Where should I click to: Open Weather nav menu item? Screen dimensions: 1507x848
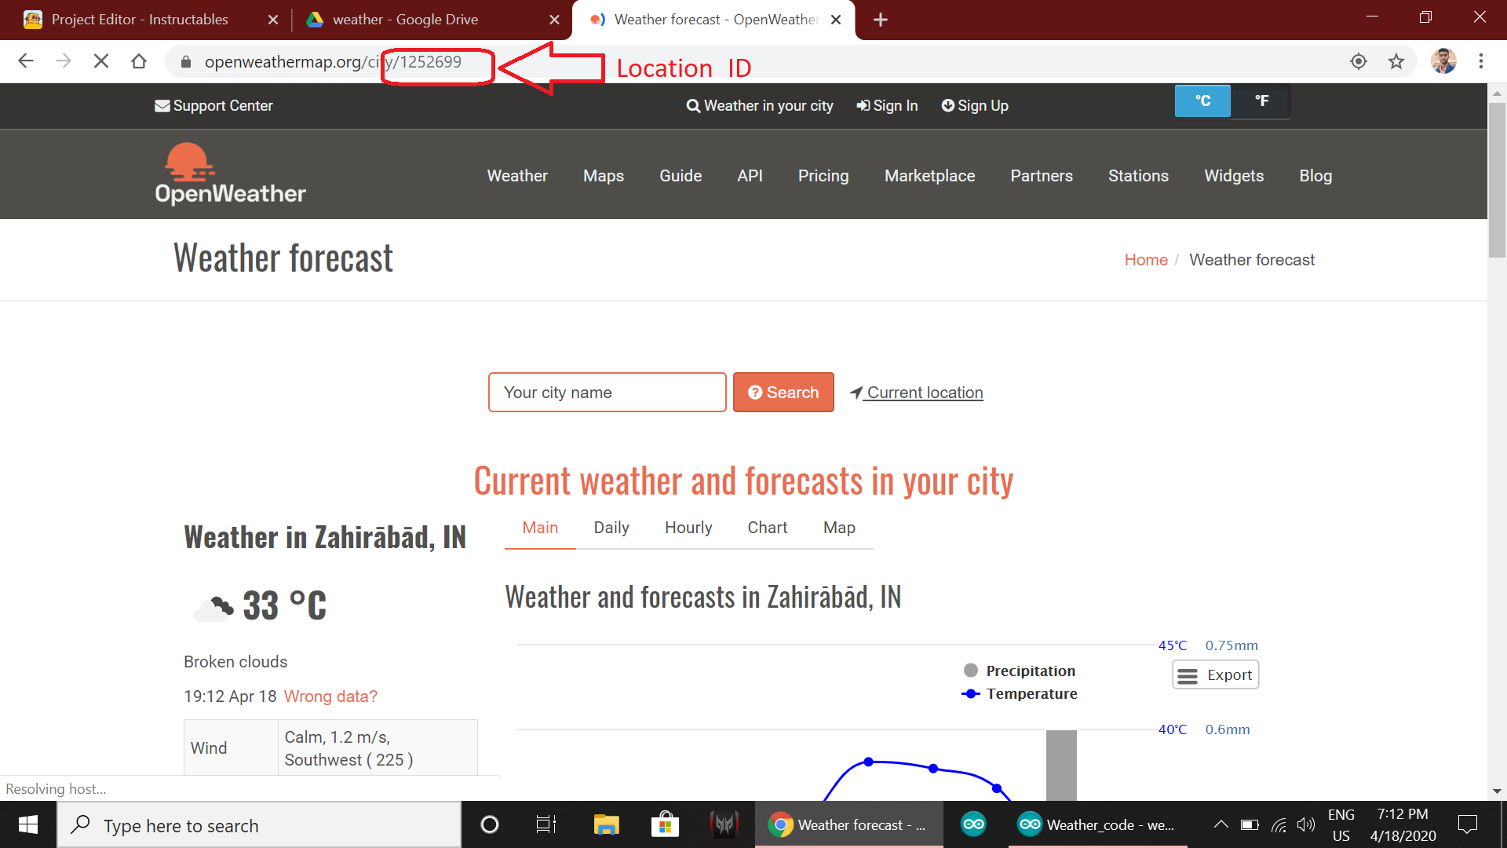coord(517,176)
